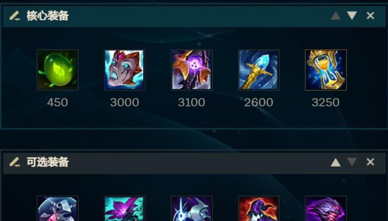
Task: Select the green seed item costing 450
Action: click(57, 70)
